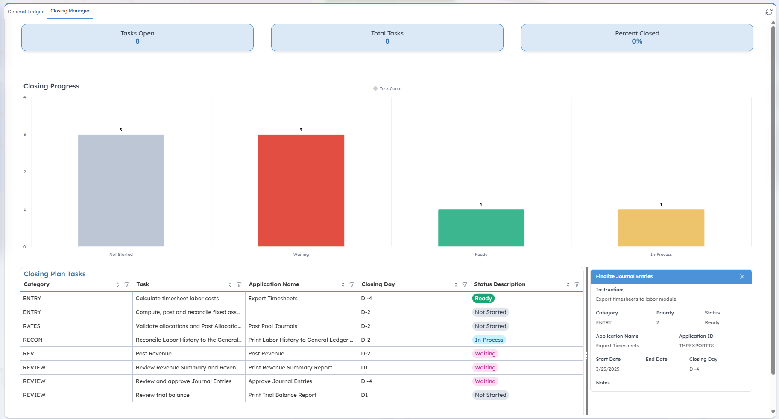Screen dimensions: 779x419
Task: Select the Post Revenue task row
Action: pos(154,354)
